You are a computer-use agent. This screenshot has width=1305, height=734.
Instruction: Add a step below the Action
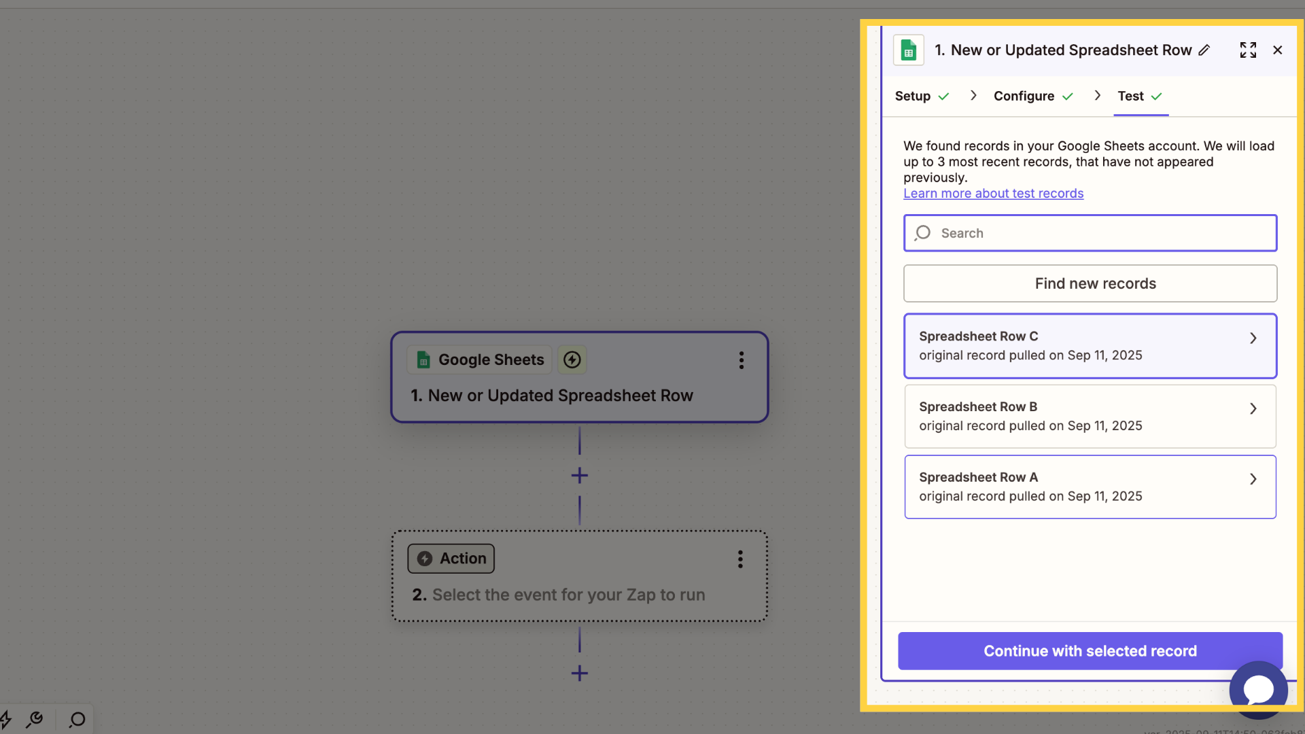tap(580, 674)
